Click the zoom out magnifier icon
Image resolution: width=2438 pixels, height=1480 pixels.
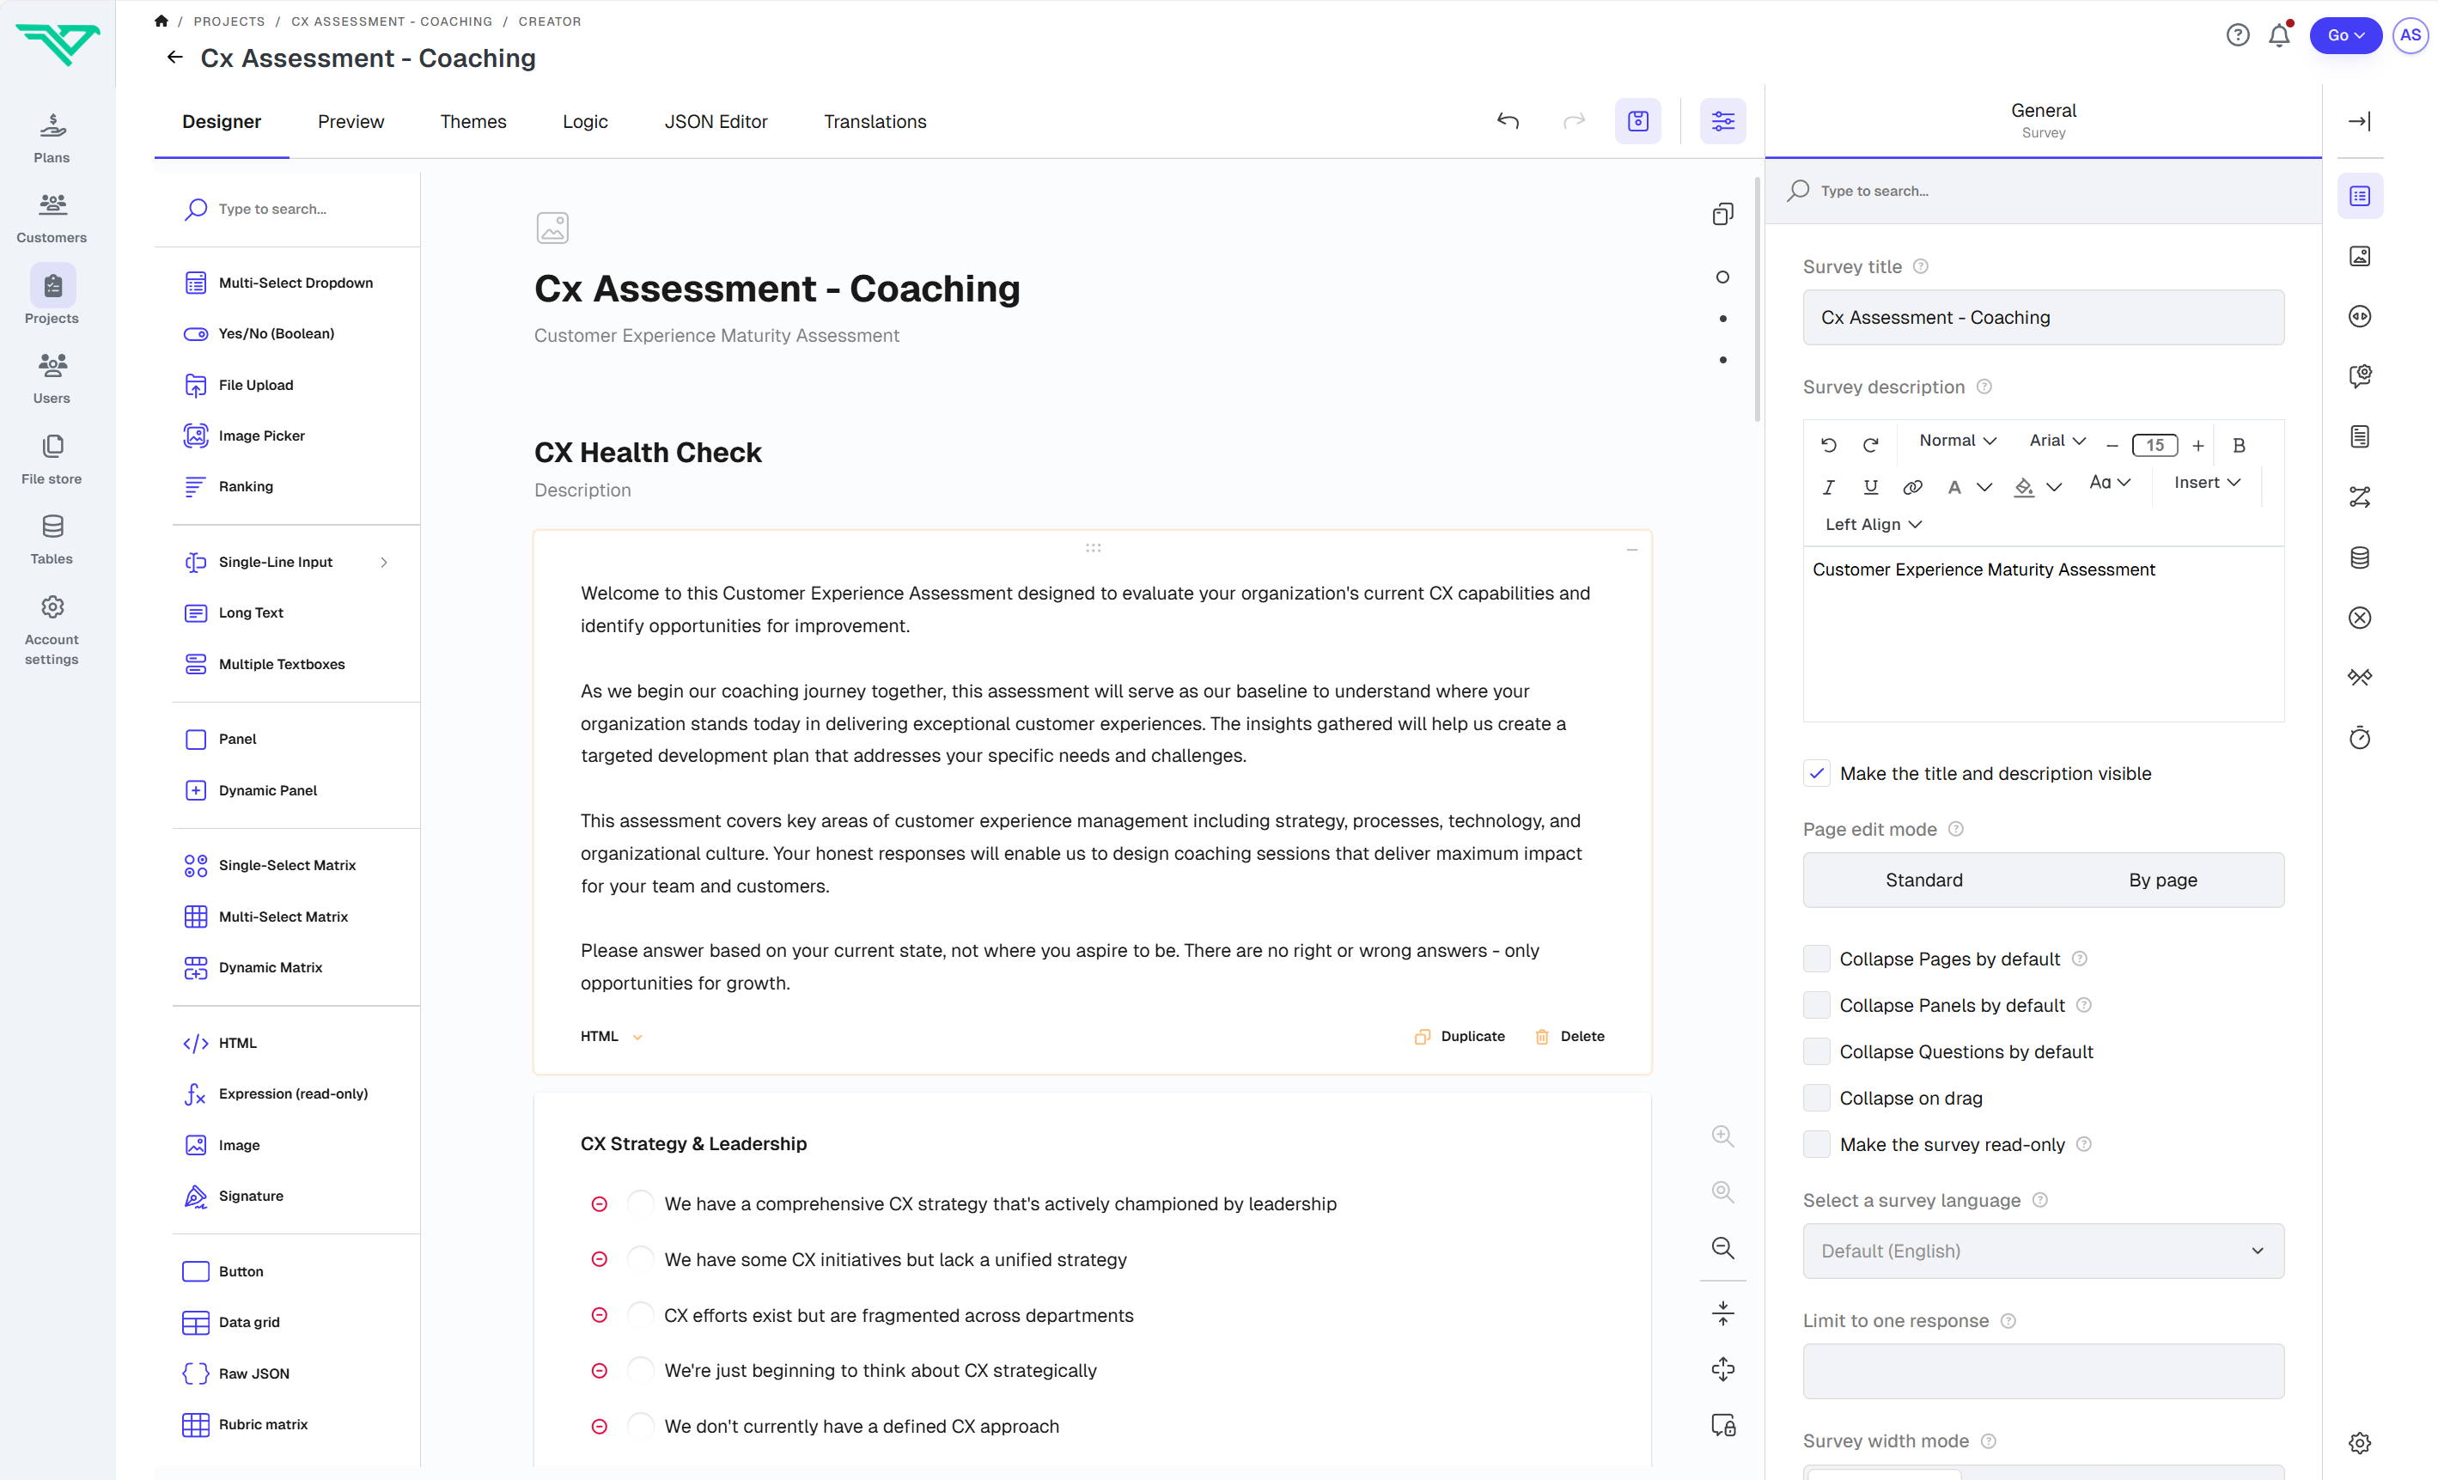(x=1722, y=1247)
